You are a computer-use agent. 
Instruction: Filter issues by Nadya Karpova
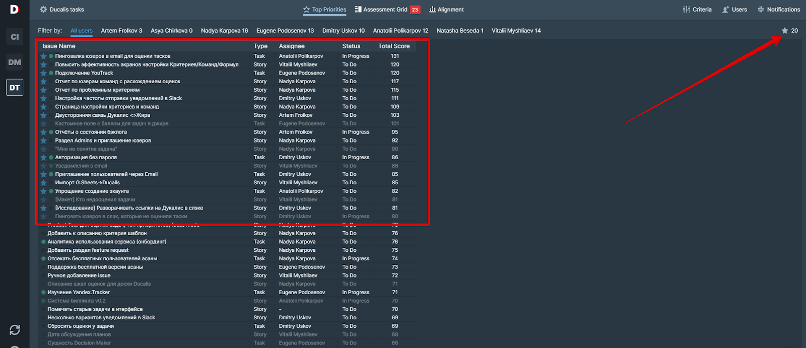click(x=224, y=31)
